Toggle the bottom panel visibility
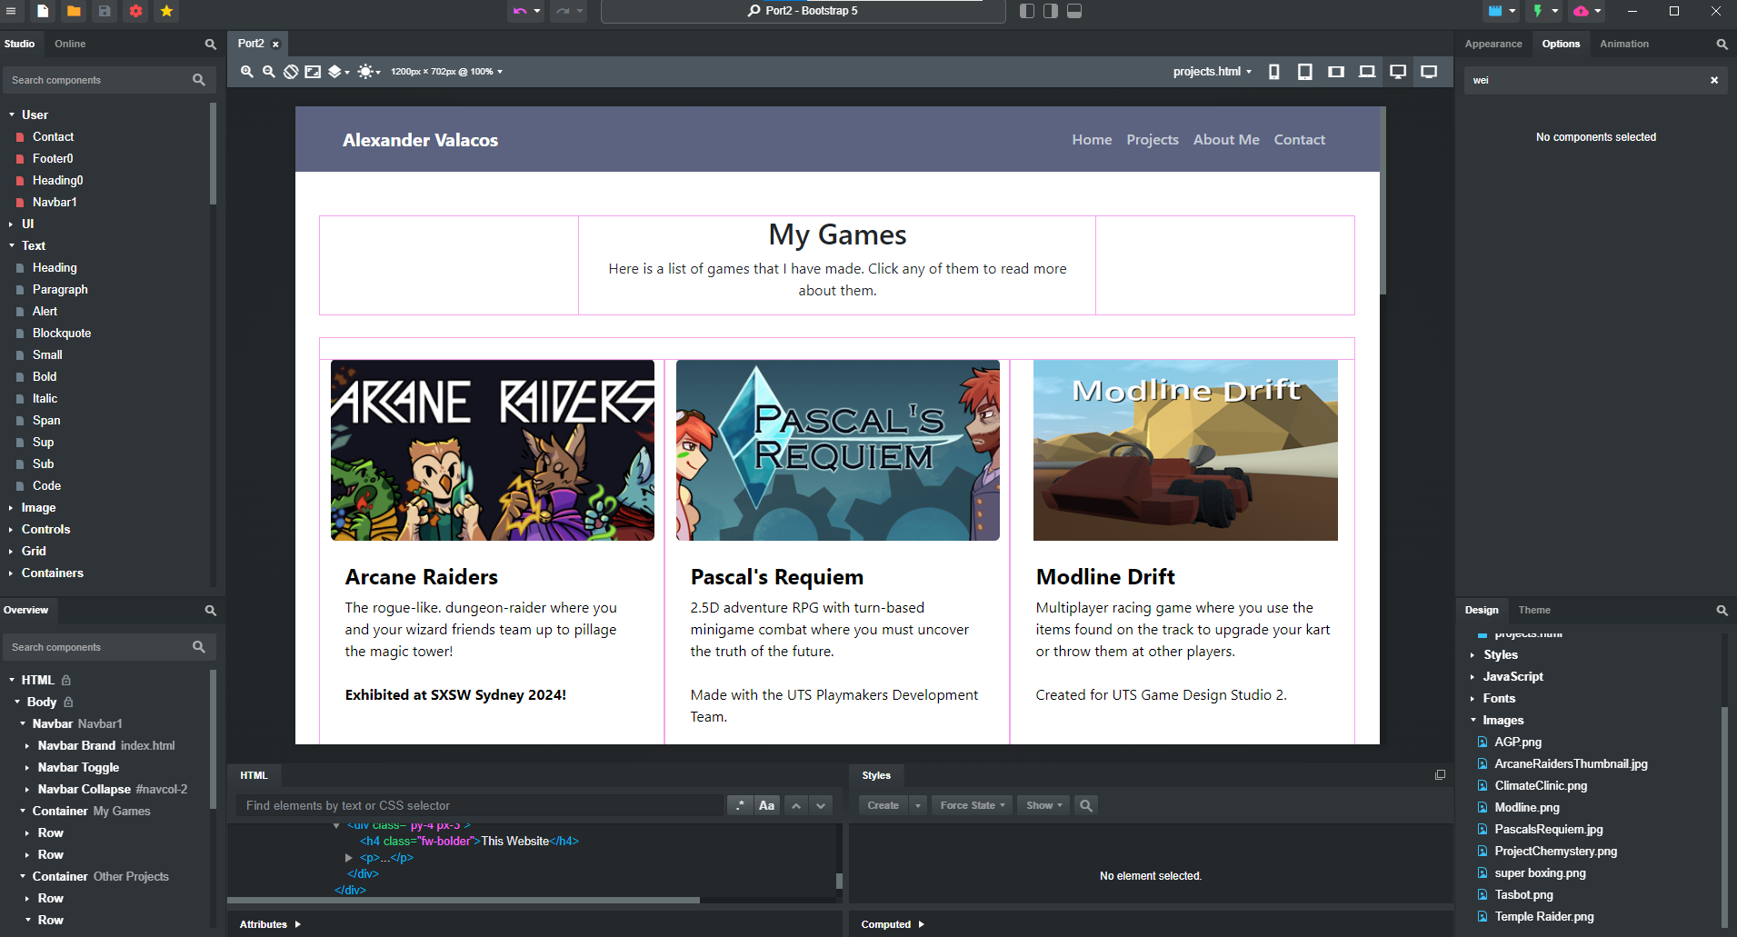The image size is (1737, 937). pos(1074,11)
